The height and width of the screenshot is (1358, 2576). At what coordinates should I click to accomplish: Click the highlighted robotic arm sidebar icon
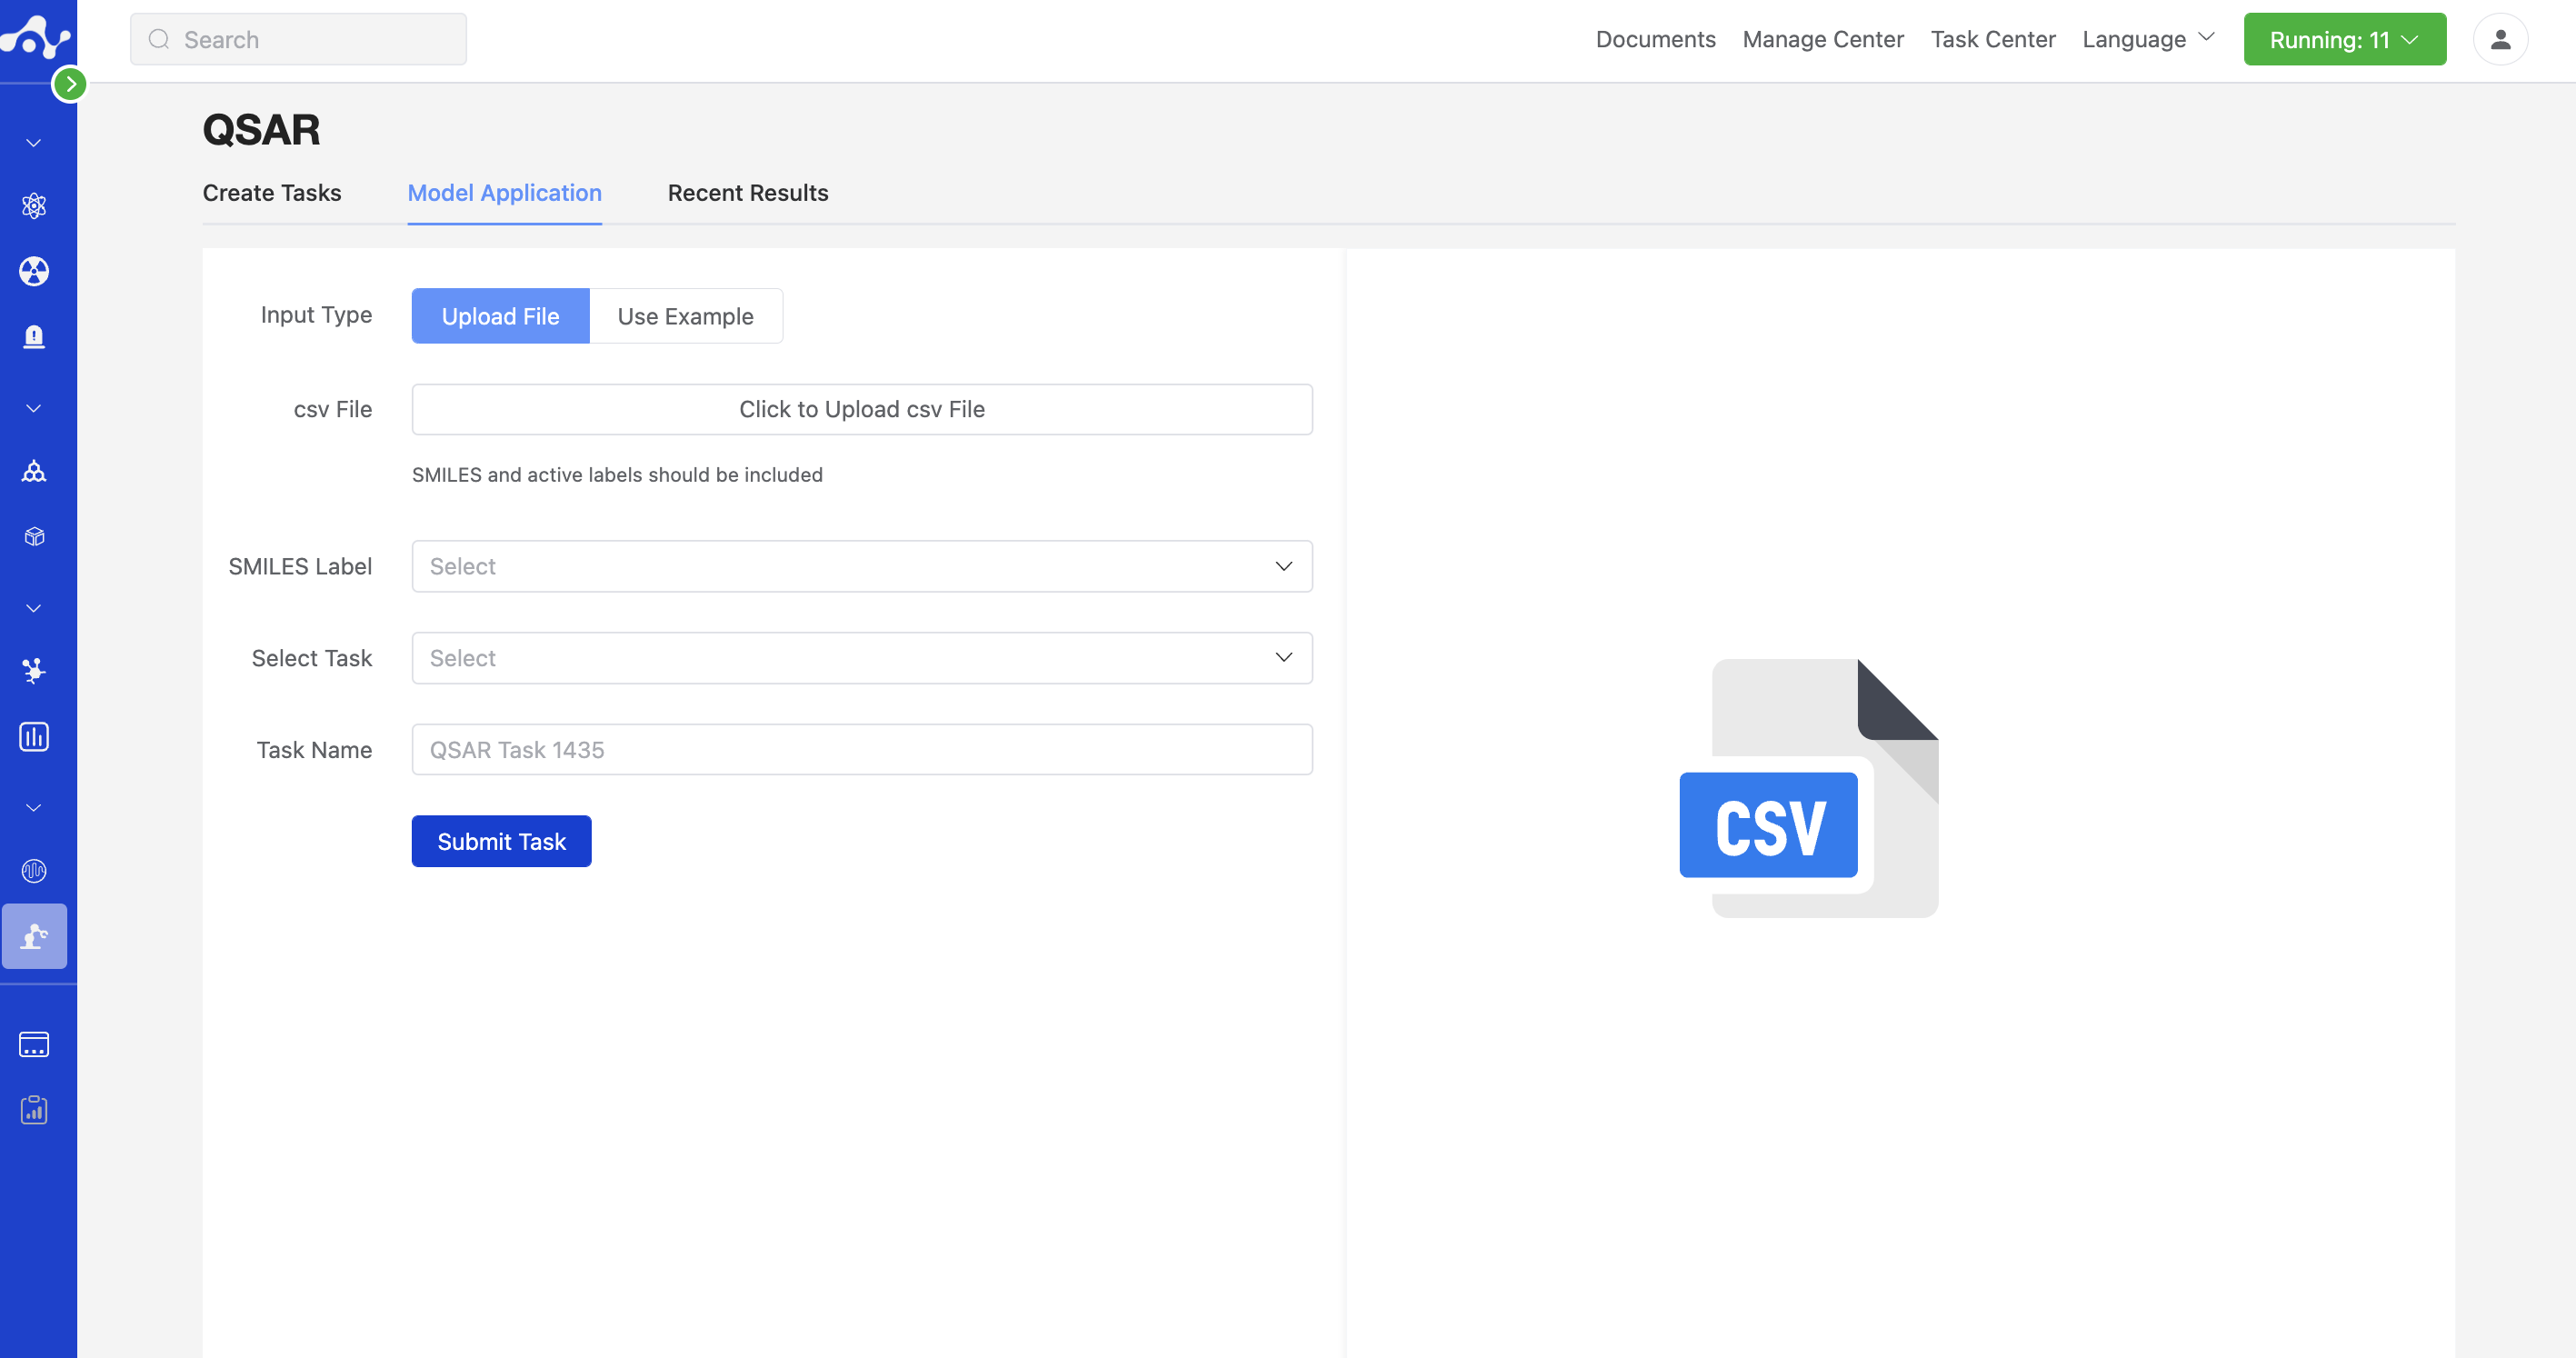(33, 937)
